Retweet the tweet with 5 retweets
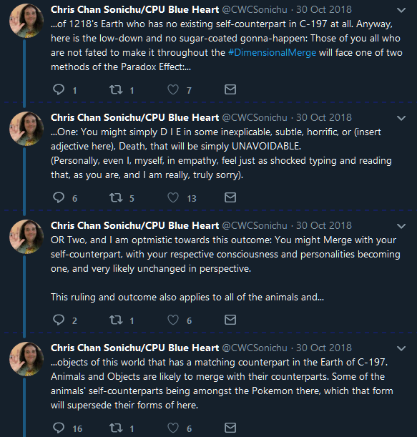 tap(116, 197)
